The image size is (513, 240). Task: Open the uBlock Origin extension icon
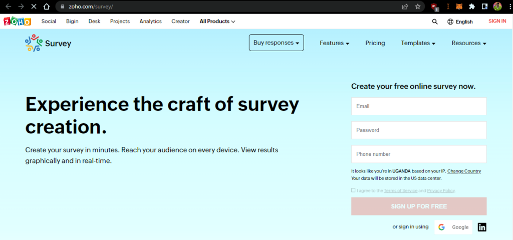pos(434,6)
